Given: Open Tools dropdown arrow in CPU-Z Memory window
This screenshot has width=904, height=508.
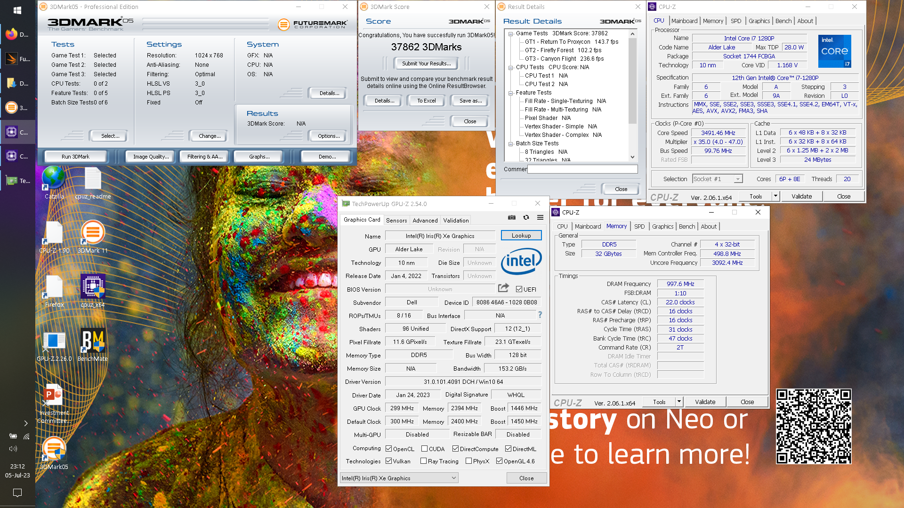Looking at the screenshot, I should (x=679, y=402).
